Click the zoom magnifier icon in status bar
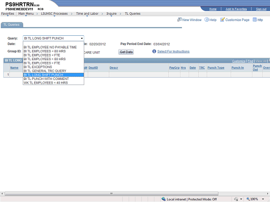 click(248, 199)
